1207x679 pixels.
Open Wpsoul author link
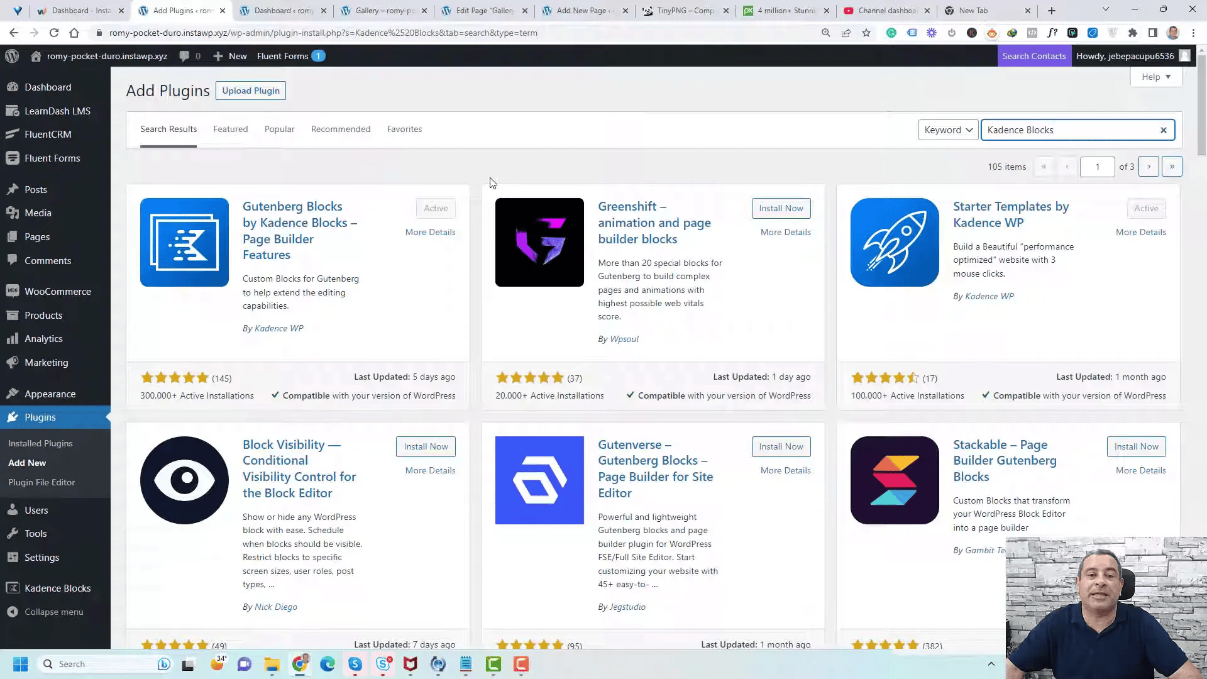click(624, 339)
